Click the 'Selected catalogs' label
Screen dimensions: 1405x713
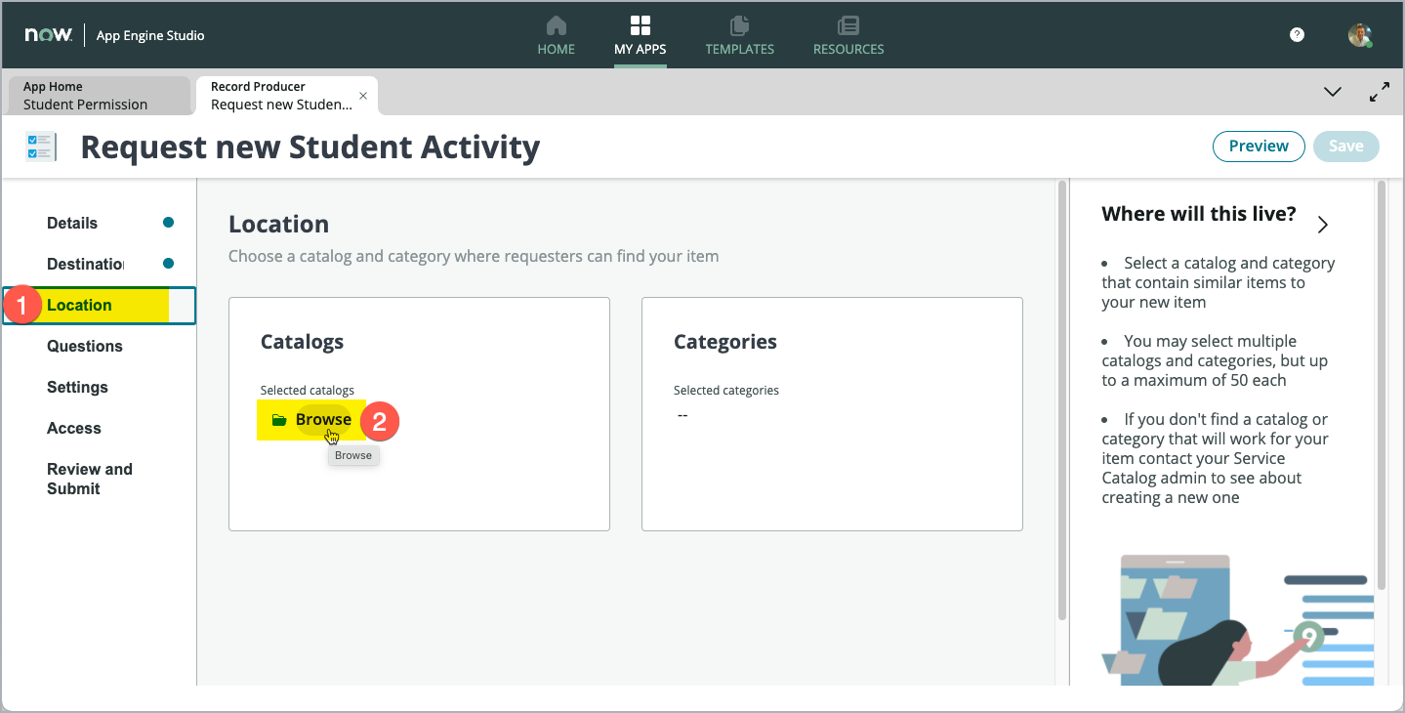pos(308,391)
